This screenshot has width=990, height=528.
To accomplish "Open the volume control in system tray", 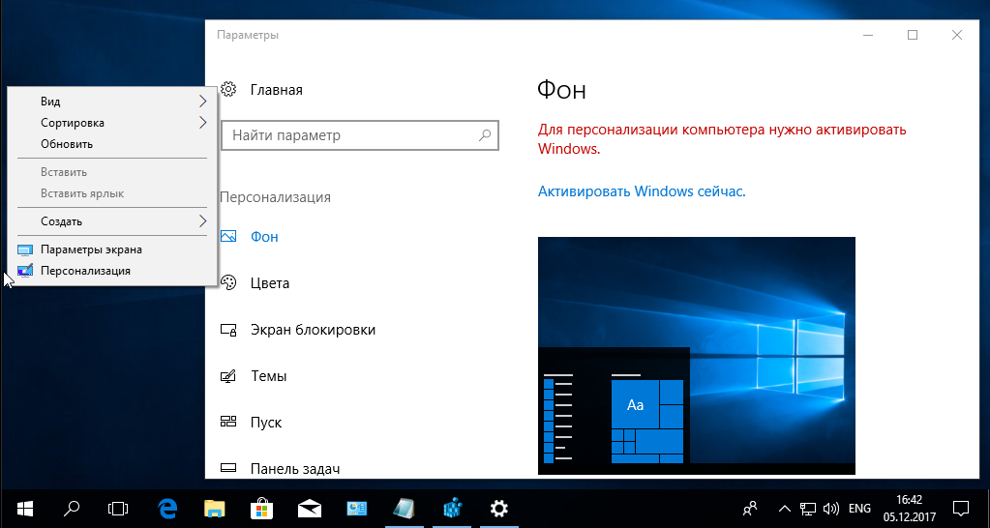I will [830, 508].
